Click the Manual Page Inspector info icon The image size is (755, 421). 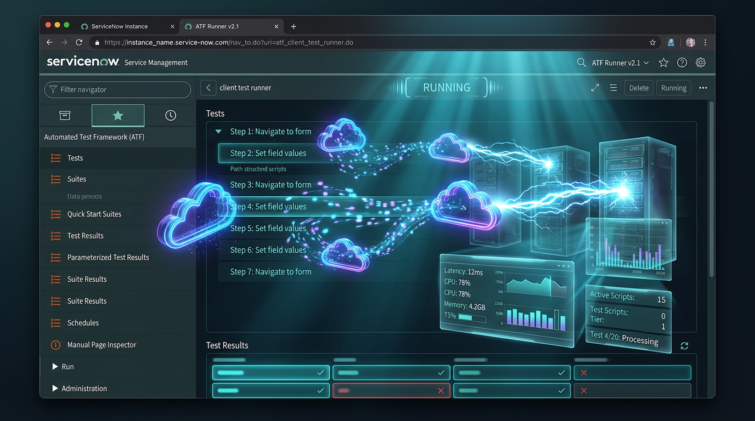[x=55, y=345]
